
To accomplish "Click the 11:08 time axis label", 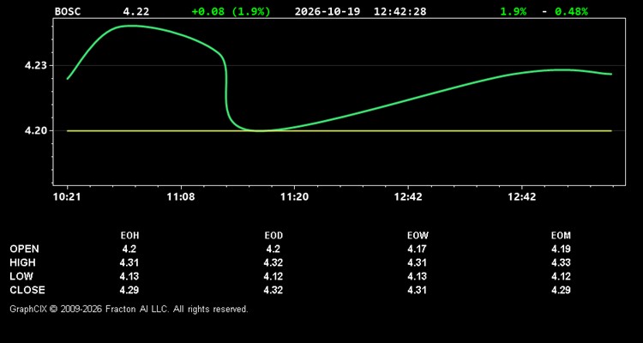I will (181, 197).
